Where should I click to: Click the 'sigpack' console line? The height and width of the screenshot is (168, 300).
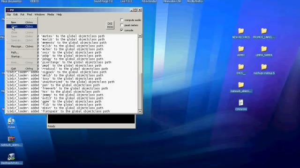(x=56, y=72)
